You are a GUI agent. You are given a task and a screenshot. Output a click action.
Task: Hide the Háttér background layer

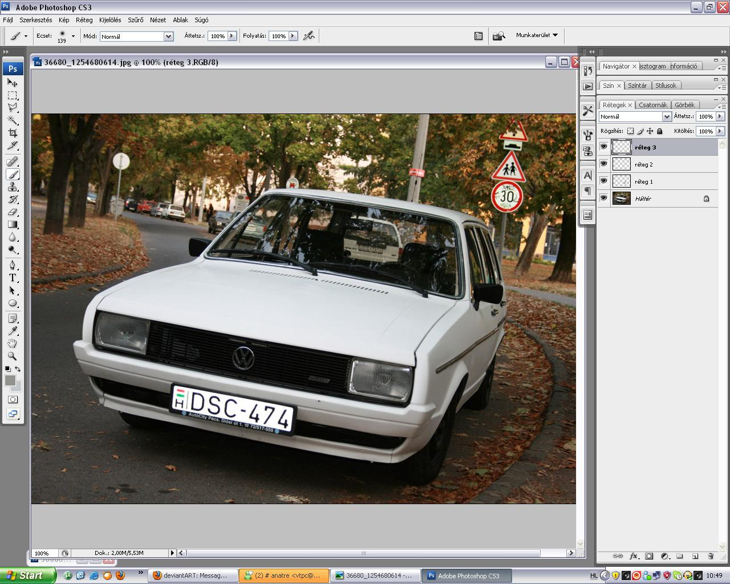(x=604, y=198)
